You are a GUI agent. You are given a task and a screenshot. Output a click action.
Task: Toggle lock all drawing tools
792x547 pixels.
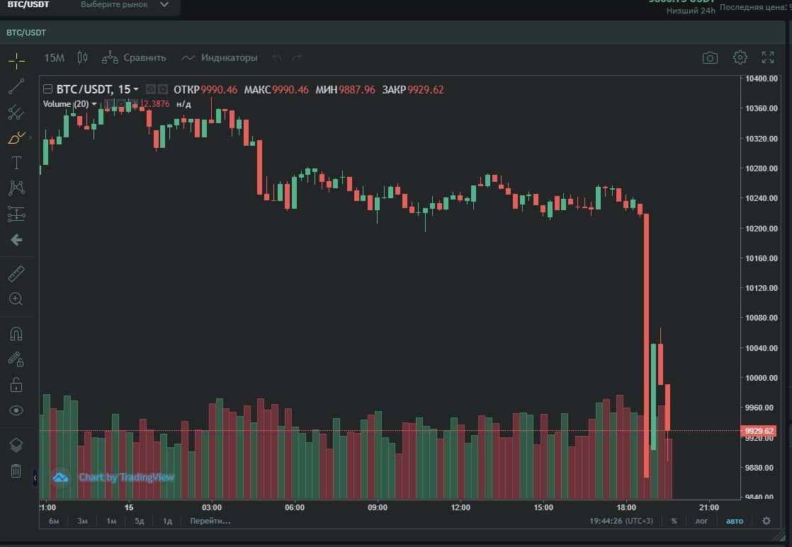pyautogui.click(x=16, y=385)
